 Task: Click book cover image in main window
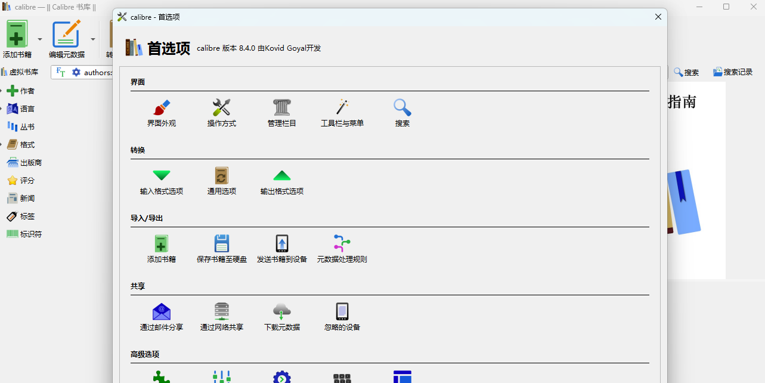click(696, 180)
